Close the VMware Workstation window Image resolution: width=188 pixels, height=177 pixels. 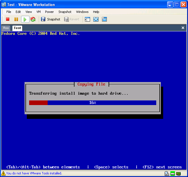183,5
